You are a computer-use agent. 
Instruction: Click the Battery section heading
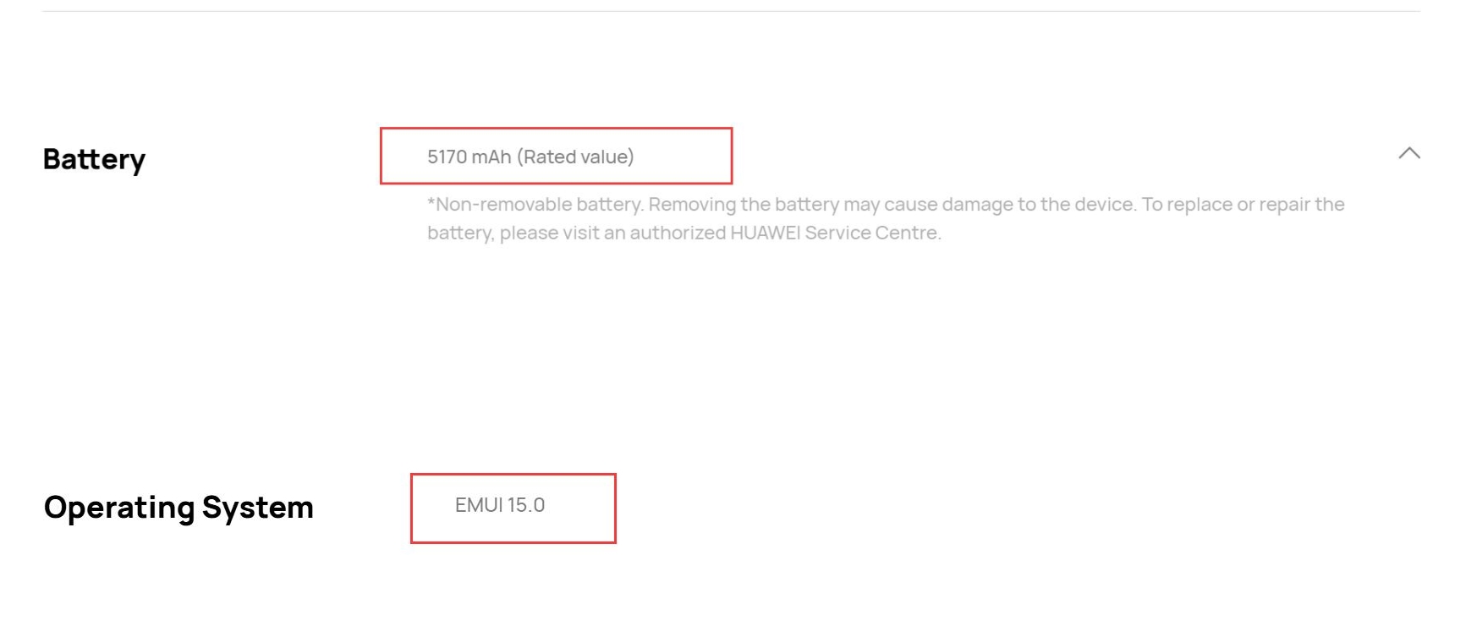pyautogui.click(x=94, y=159)
